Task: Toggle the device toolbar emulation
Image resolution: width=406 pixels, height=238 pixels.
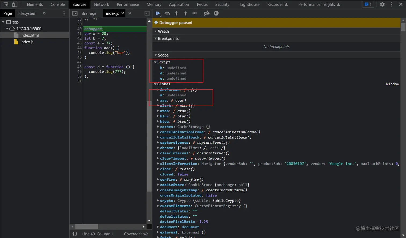Action: (x=15, y=4)
